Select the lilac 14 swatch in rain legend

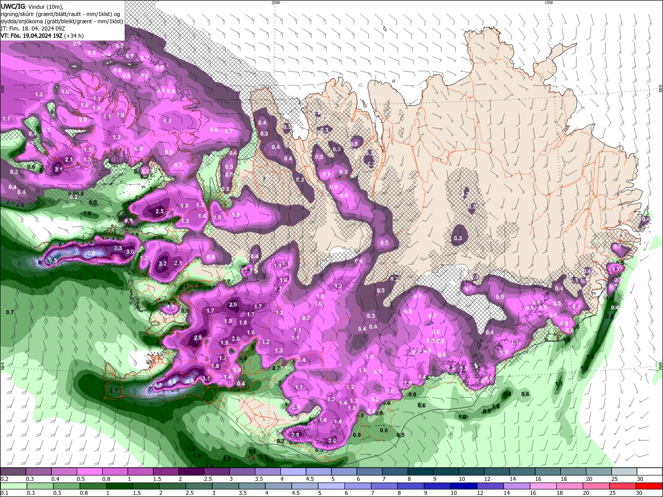[x=517, y=486]
